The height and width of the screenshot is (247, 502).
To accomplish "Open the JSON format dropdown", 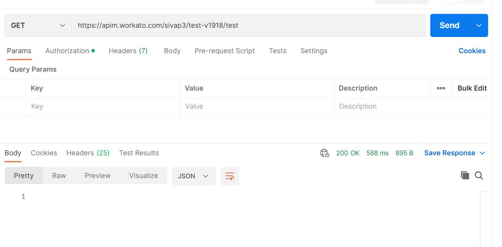I will pos(194,176).
